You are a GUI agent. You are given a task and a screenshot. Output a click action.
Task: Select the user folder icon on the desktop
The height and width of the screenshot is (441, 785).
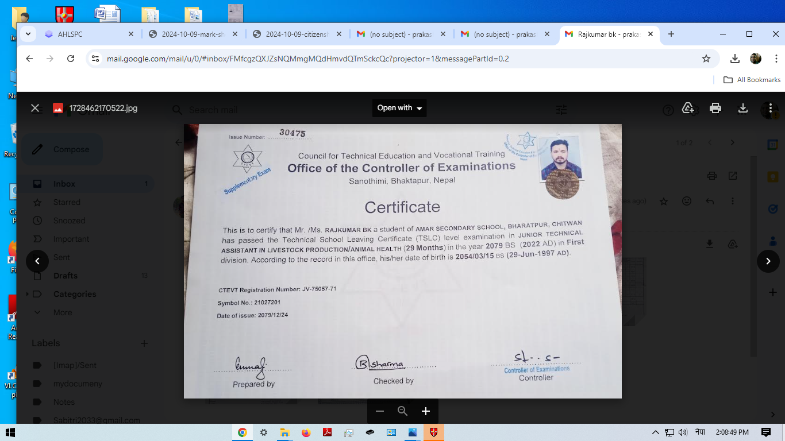[x=21, y=17]
